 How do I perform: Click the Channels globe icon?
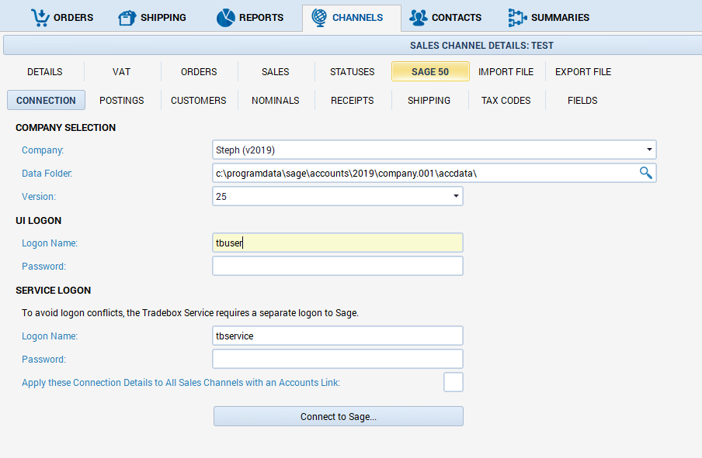pyautogui.click(x=318, y=17)
